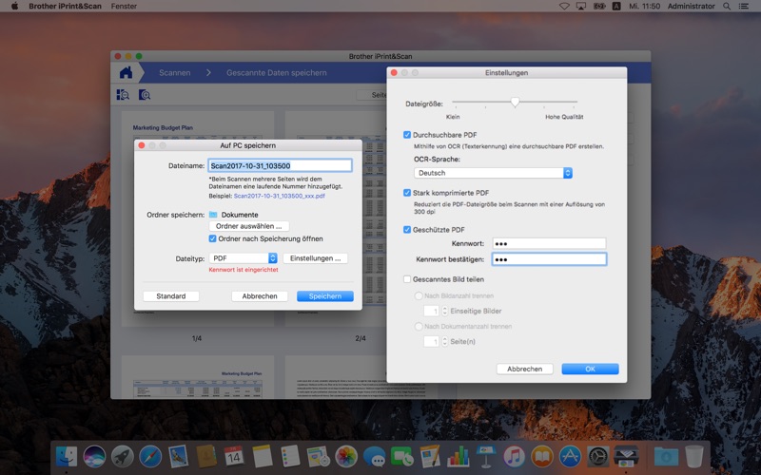761x475 pixels.
Task: Open iBooks from the dock
Action: tap(541, 456)
